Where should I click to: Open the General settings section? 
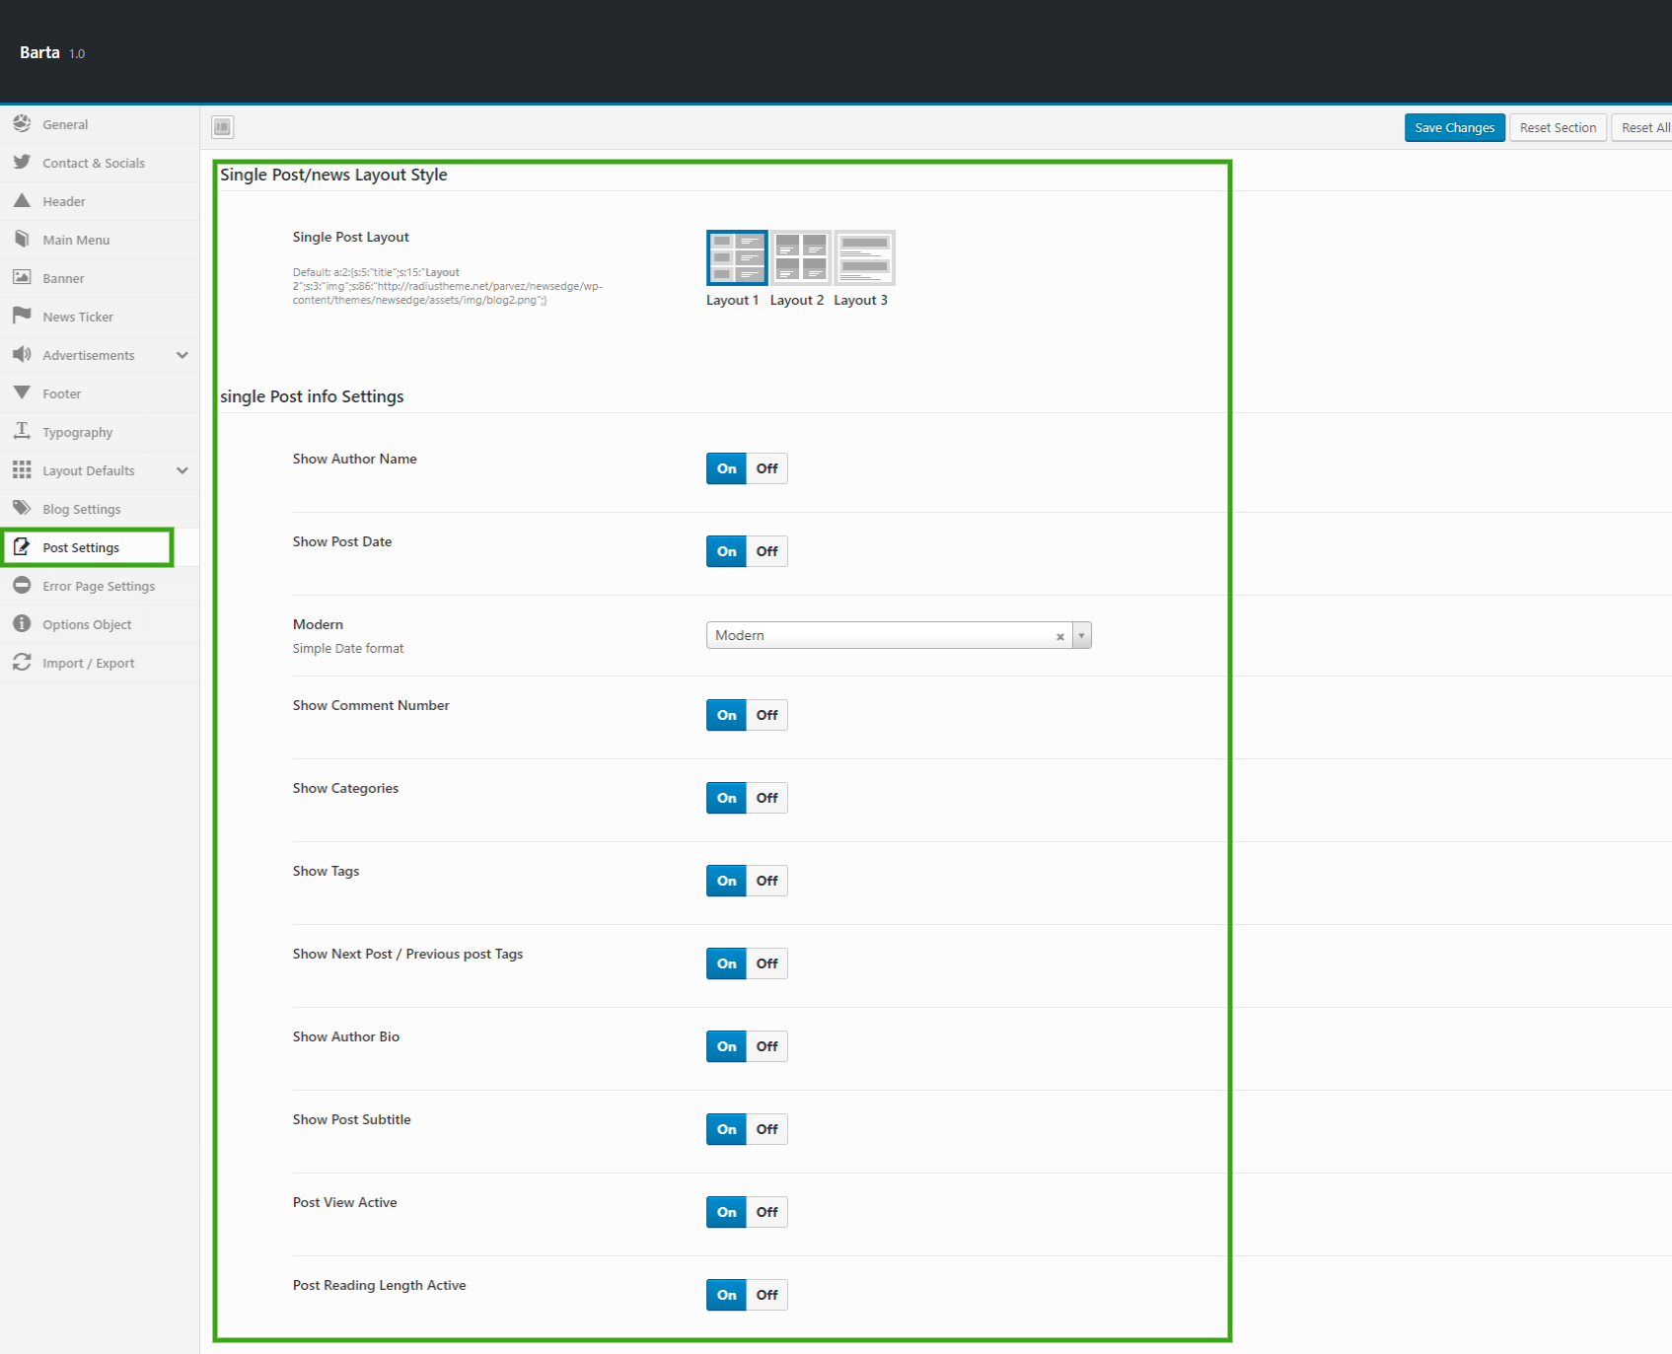[x=100, y=124]
